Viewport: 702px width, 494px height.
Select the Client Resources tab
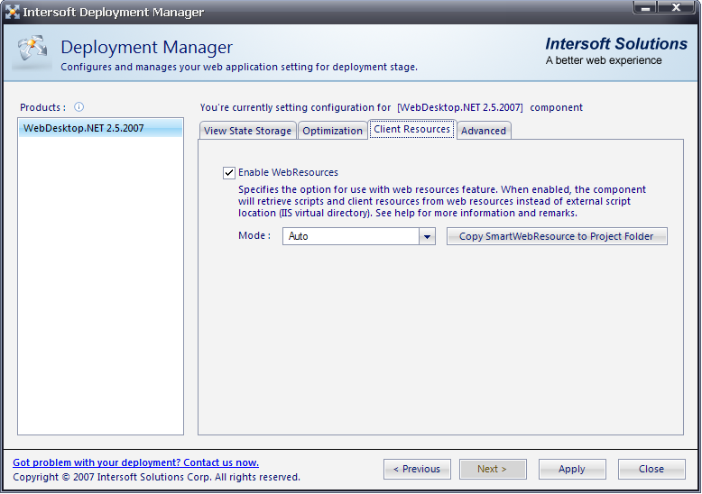coord(411,130)
